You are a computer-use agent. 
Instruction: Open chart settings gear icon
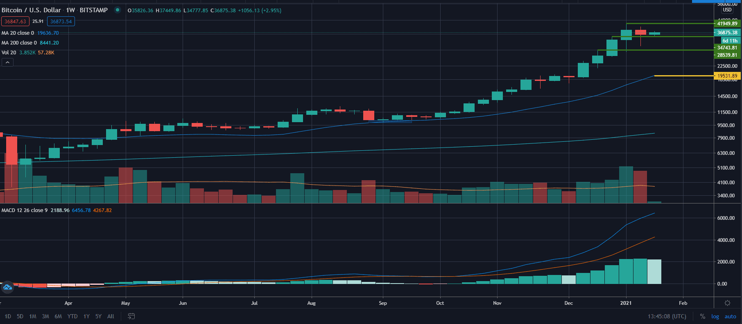[727, 303]
